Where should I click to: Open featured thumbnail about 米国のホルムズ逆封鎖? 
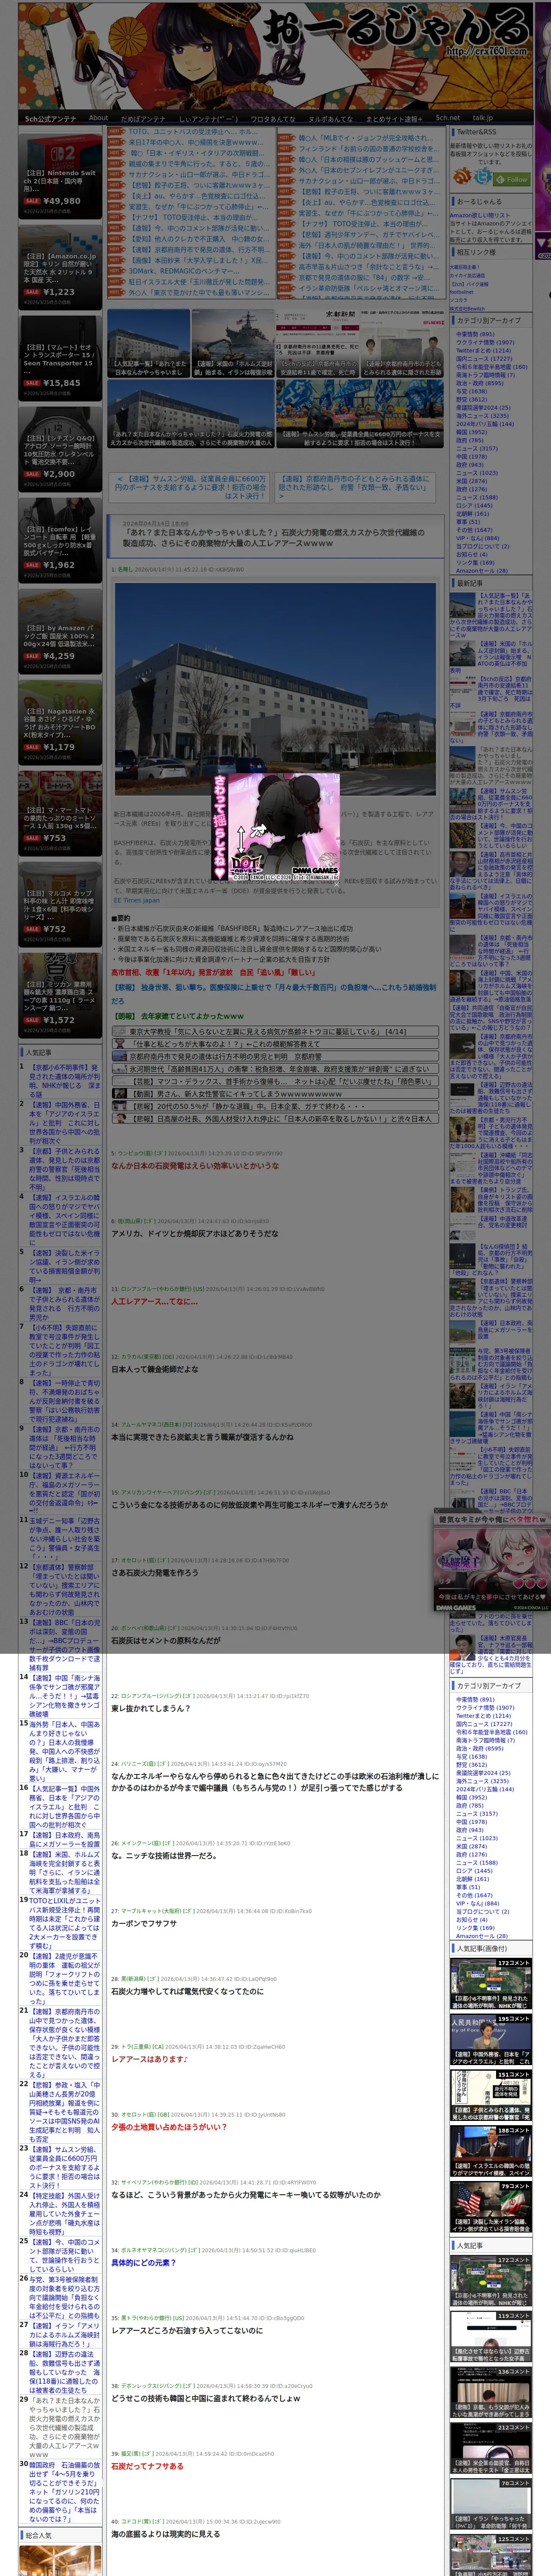(232, 343)
